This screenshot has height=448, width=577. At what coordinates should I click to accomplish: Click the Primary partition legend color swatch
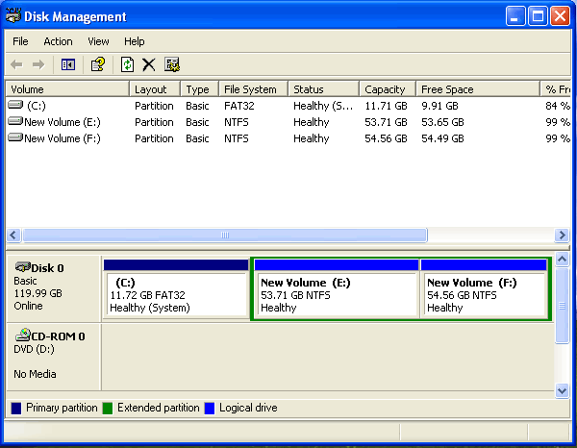(x=16, y=409)
